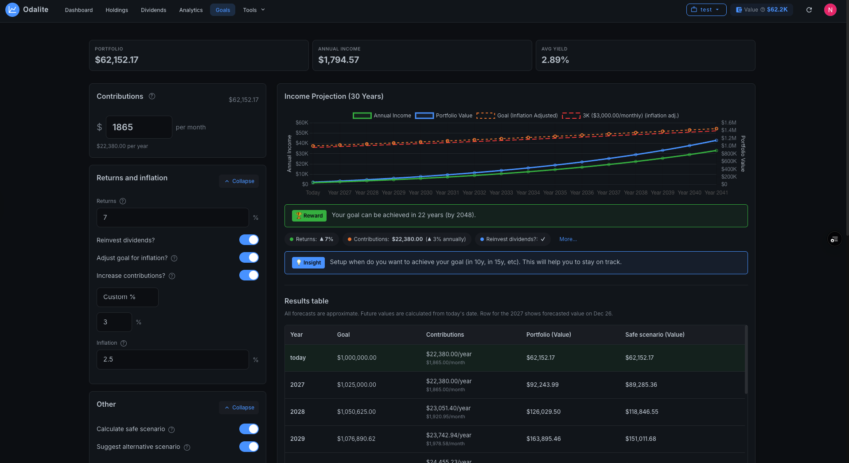Image resolution: width=849 pixels, height=463 pixels.
Task: Click the $126,029.50 portfolio value cell
Action: (x=543, y=412)
